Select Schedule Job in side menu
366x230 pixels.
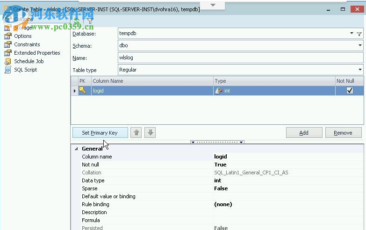coord(29,61)
